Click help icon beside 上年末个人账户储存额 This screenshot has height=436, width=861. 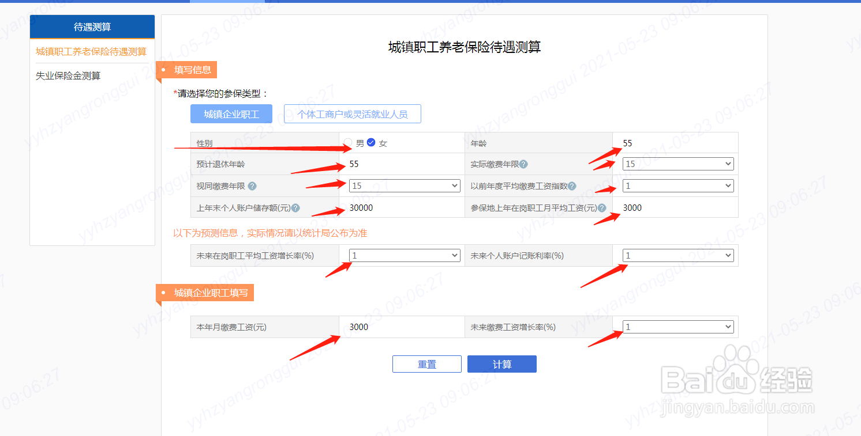pos(295,208)
